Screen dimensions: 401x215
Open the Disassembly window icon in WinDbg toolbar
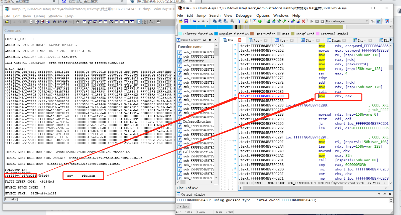click(116, 22)
